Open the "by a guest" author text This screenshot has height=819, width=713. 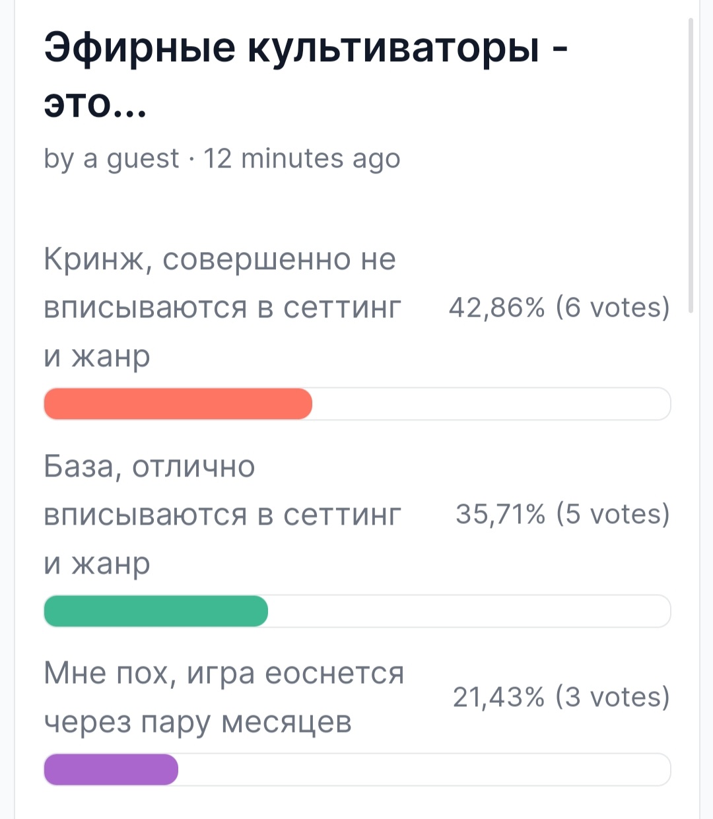click(111, 159)
